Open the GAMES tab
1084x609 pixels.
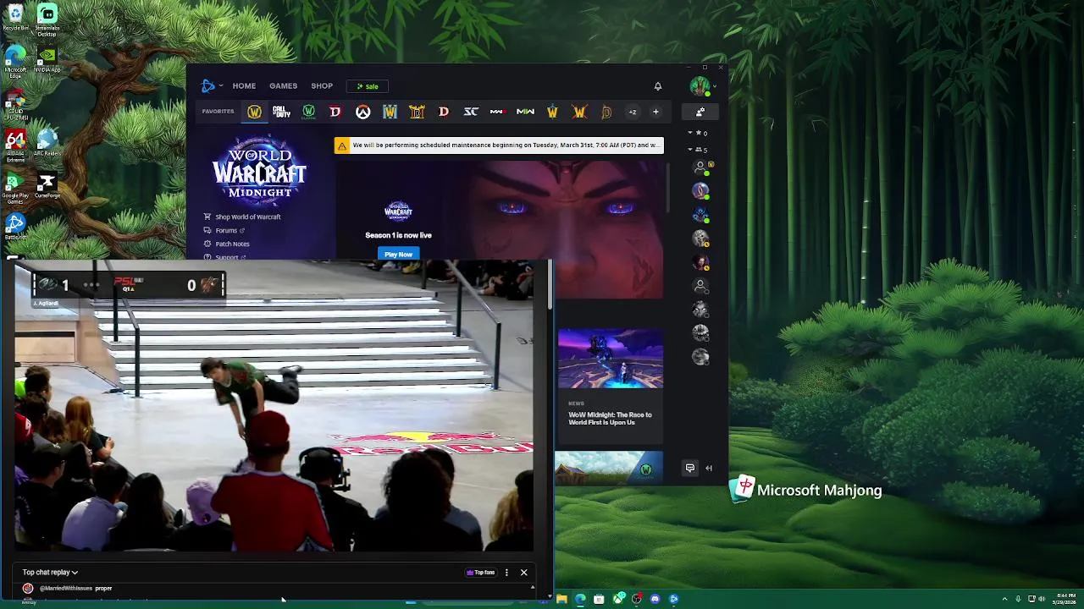283,86
